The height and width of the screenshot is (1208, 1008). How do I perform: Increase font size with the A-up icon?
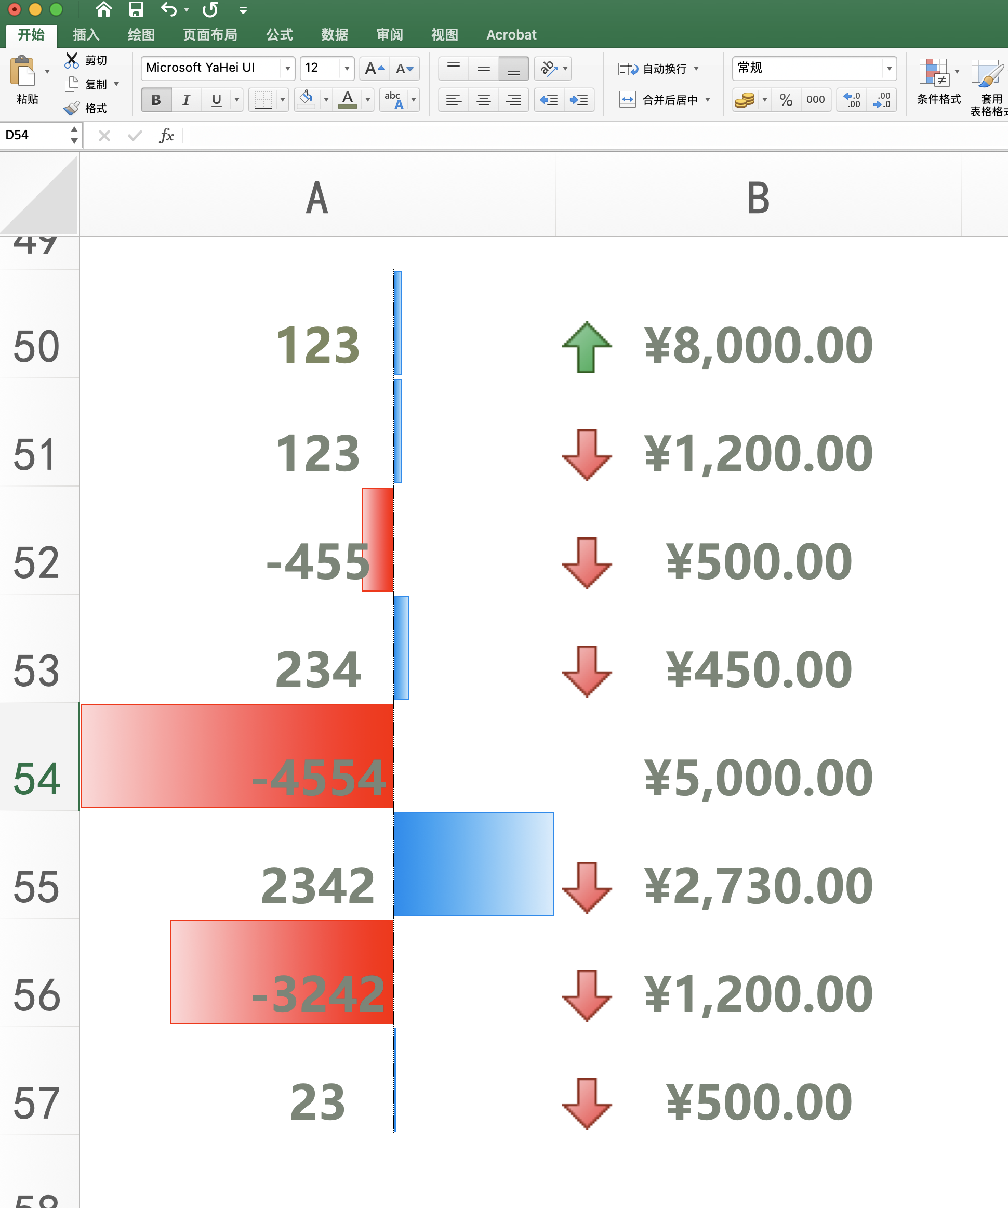[x=371, y=68]
